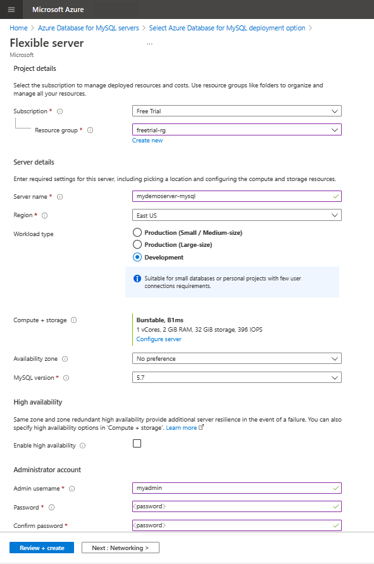374x564 pixels.
Task: Click the Subscription info tooltip icon
Action: [59, 111]
